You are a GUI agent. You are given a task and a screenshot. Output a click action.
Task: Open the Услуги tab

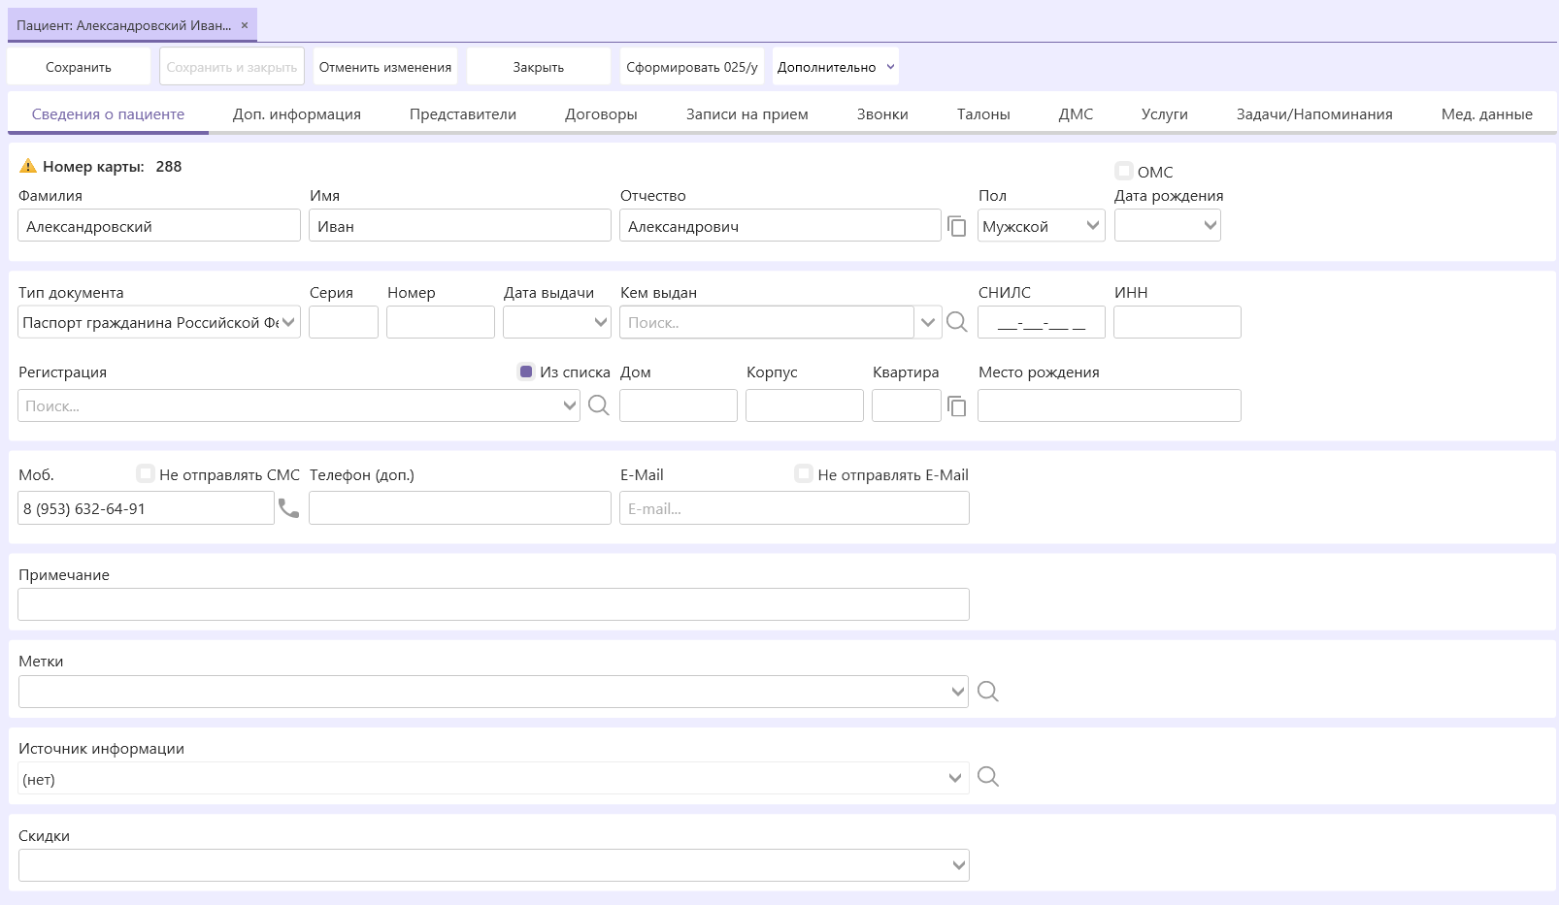click(1165, 113)
